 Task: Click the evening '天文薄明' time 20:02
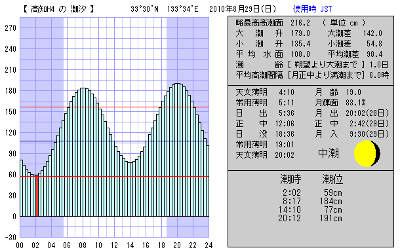pyautogui.click(x=285, y=154)
